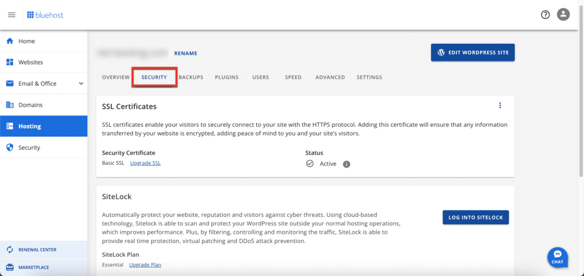
Task: Open the hamburger menu icon
Action: point(11,15)
